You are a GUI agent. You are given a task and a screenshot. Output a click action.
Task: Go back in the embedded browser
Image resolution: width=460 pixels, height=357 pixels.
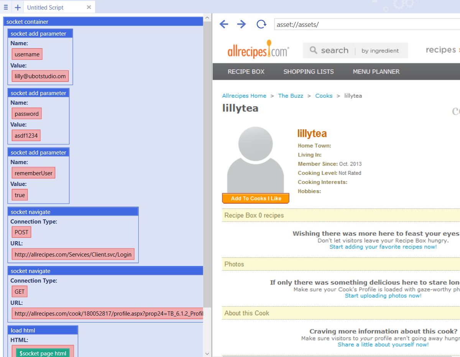(x=224, y=25)
